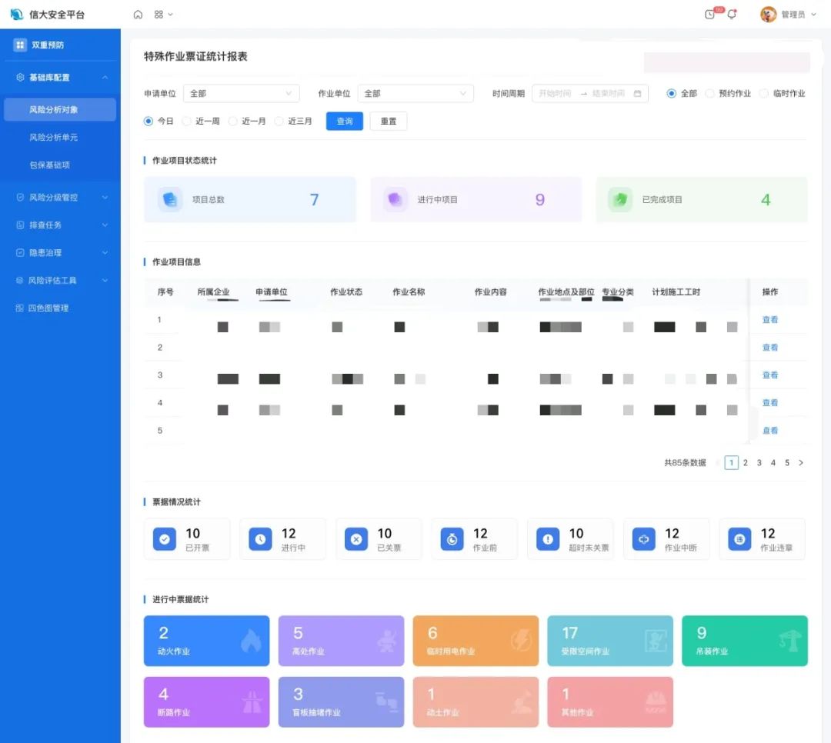The height and width of the screenshot is (743, 831).
Task: Expand the 风险分级管控 sidebar menu
Action: click(60, 198)
